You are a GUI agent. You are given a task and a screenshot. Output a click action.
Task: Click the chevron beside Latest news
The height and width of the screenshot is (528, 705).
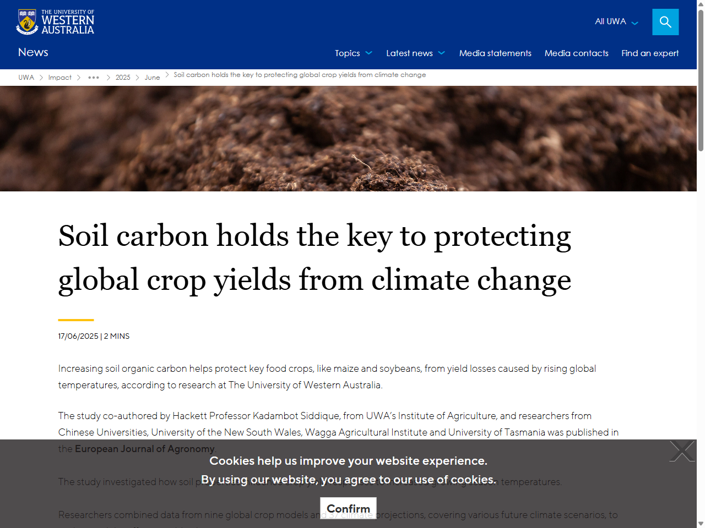pos(441,53)
